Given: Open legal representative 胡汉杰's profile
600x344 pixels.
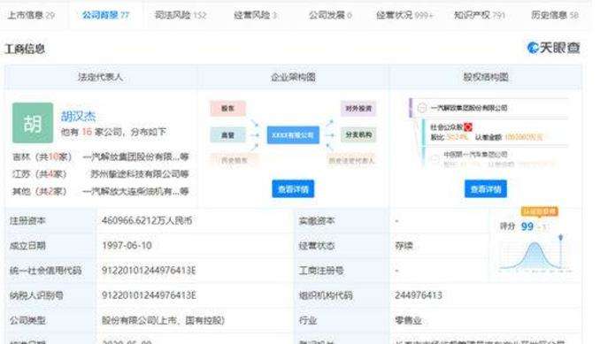Looking at the screenshot, I should (79, 116).
